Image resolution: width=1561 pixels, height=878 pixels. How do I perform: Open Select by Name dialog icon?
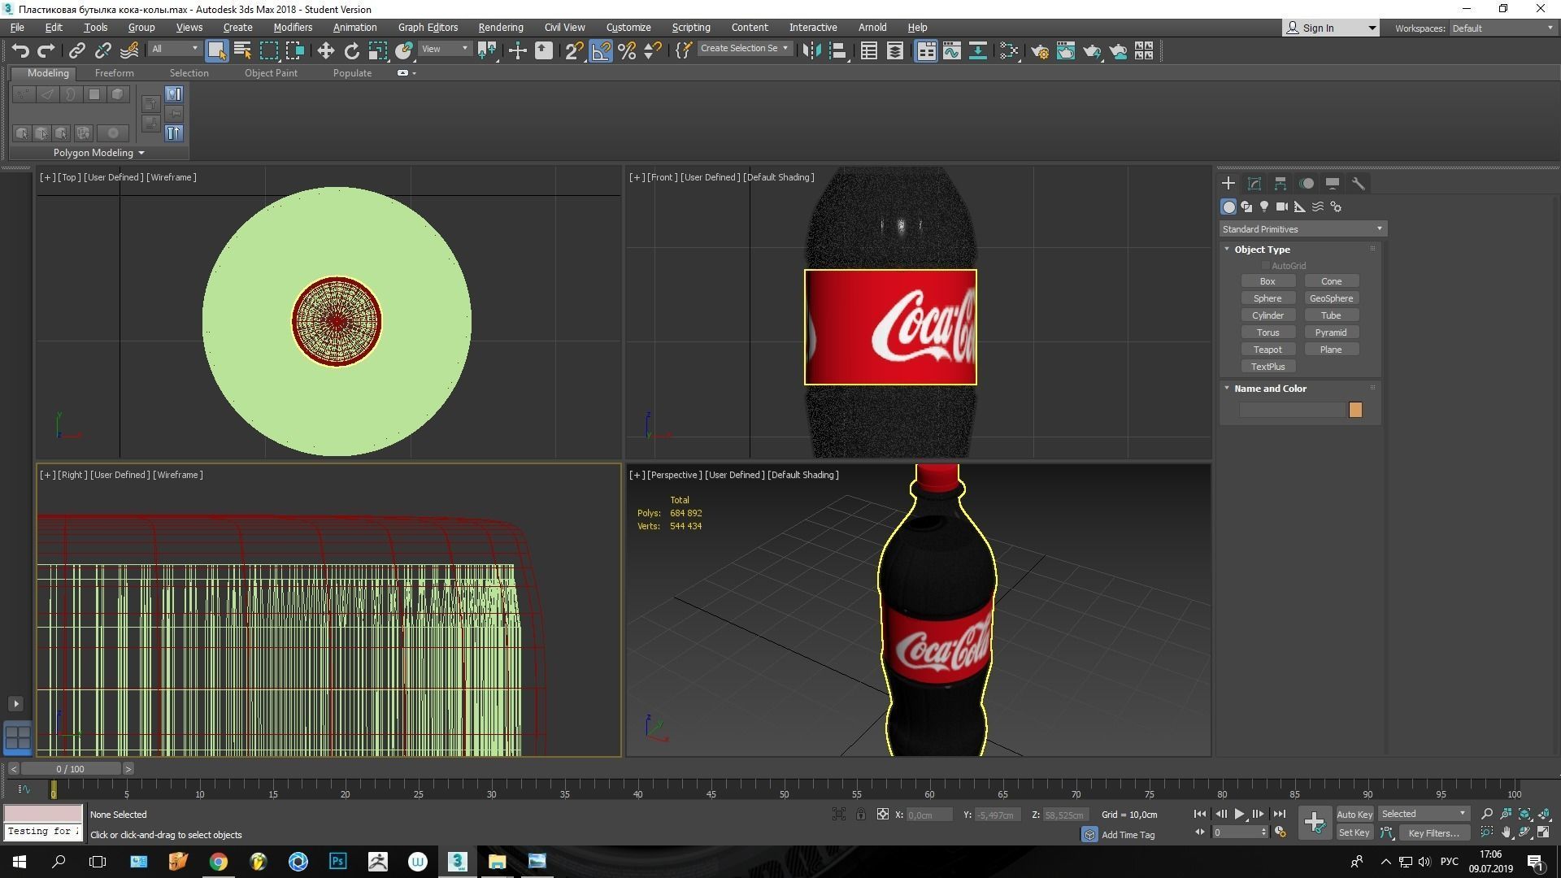pos(241,50)
